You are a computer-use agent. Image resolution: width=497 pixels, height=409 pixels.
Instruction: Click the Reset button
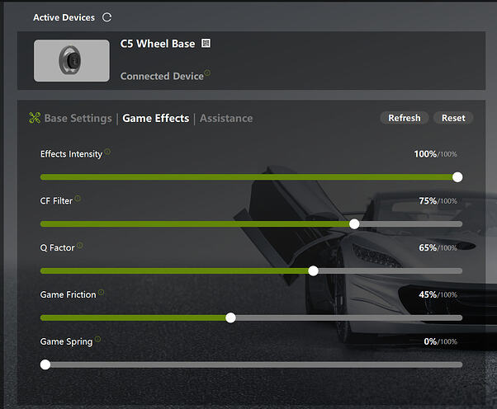pos(453,118)
